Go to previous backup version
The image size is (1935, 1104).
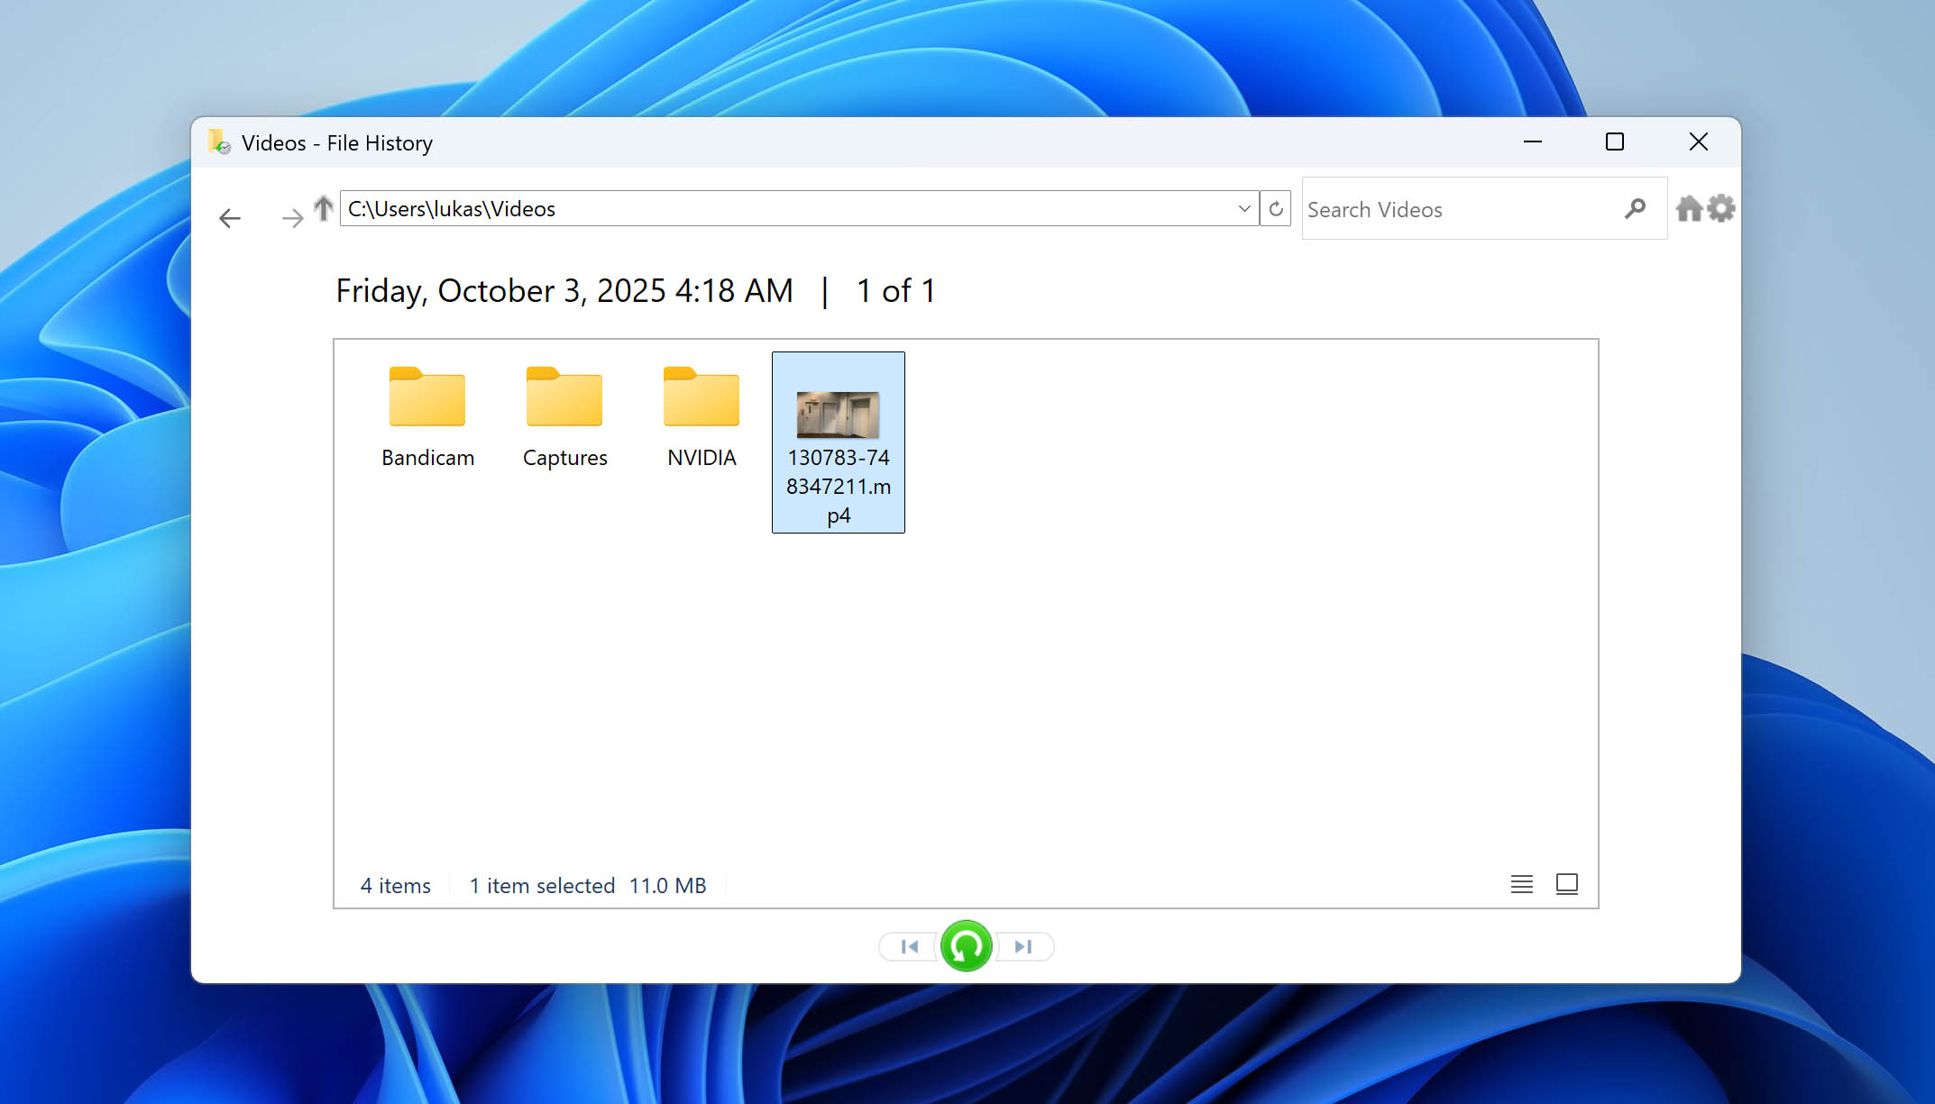point(909,946)
